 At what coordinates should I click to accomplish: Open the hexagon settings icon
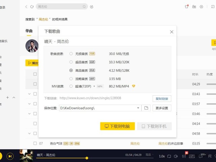201,7
